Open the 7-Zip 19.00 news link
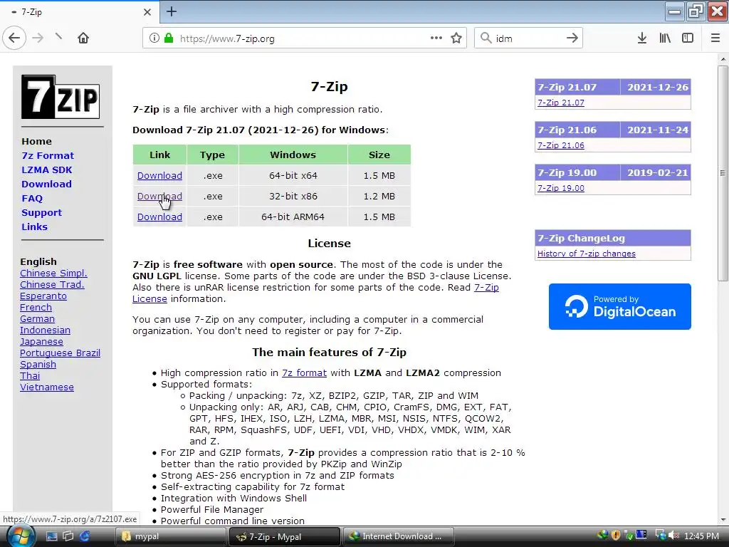Viewport: 729px width, 547px height. 561,188
